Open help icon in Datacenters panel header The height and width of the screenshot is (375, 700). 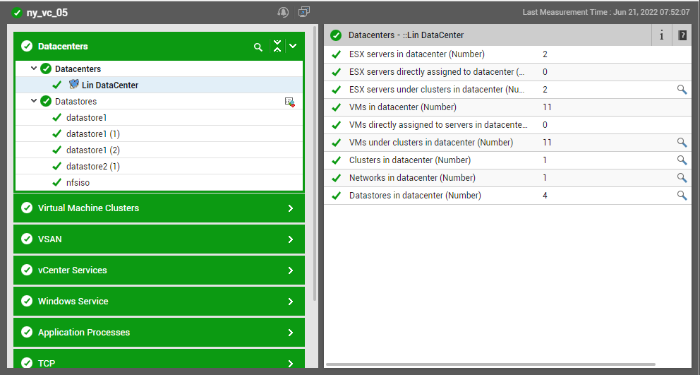(x=682, y=35)
